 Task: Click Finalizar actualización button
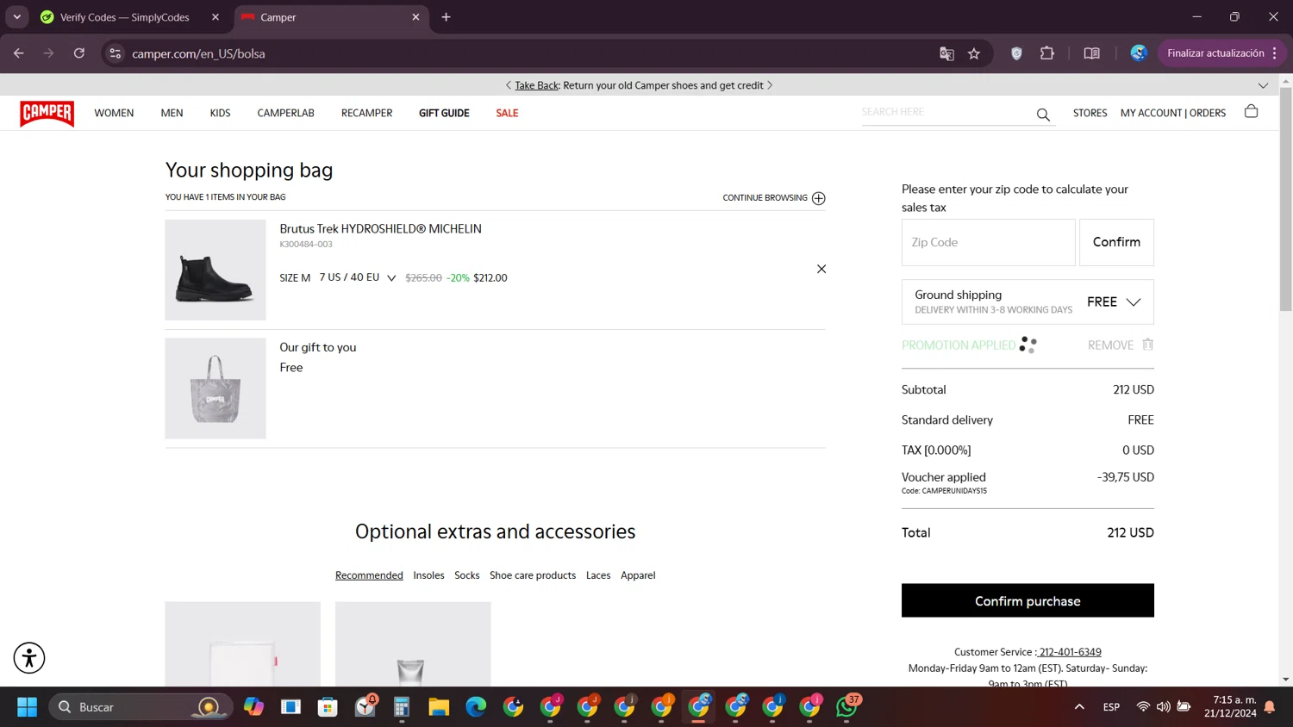[x=1221, y=53]
